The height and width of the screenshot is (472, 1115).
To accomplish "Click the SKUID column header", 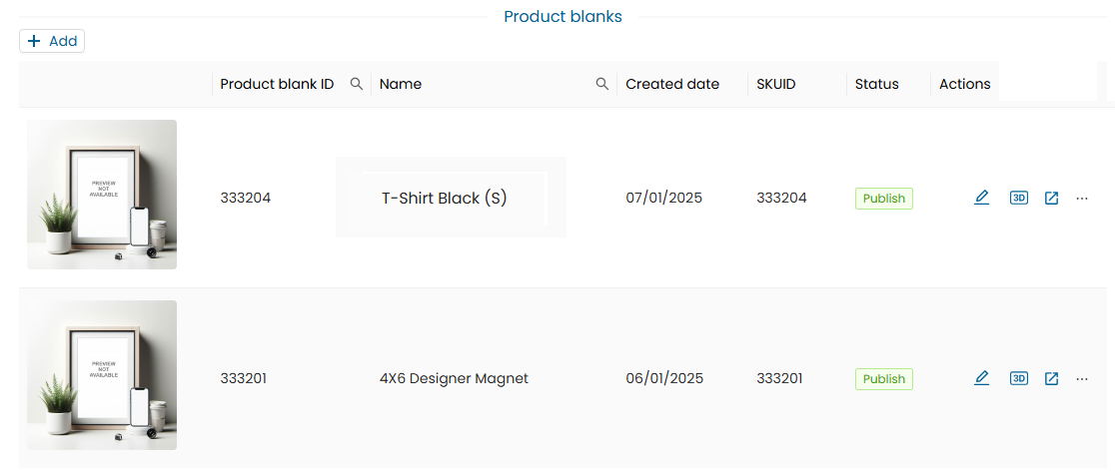I will click(x=776, y=85).
